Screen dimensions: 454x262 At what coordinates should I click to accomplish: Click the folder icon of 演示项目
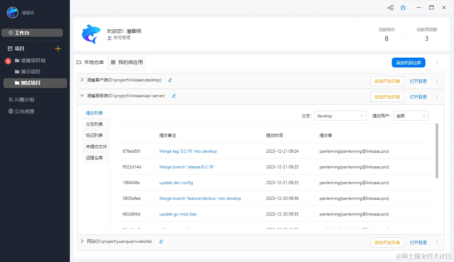[x=17, y=72]
